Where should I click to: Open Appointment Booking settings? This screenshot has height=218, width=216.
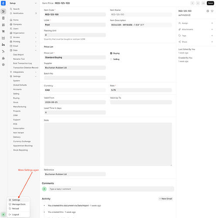tap(23, 146)
